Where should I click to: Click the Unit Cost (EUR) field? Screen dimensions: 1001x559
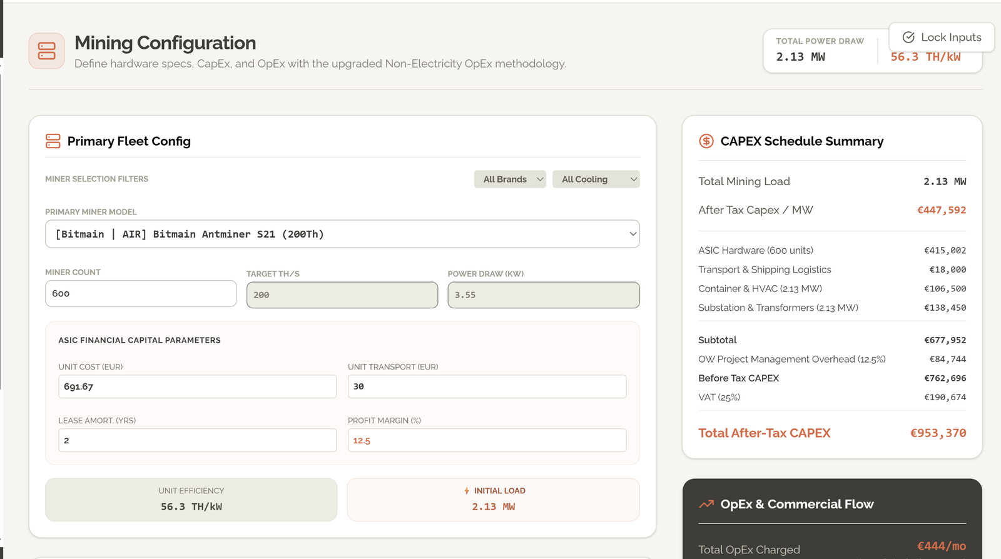(x=198, y=386)
